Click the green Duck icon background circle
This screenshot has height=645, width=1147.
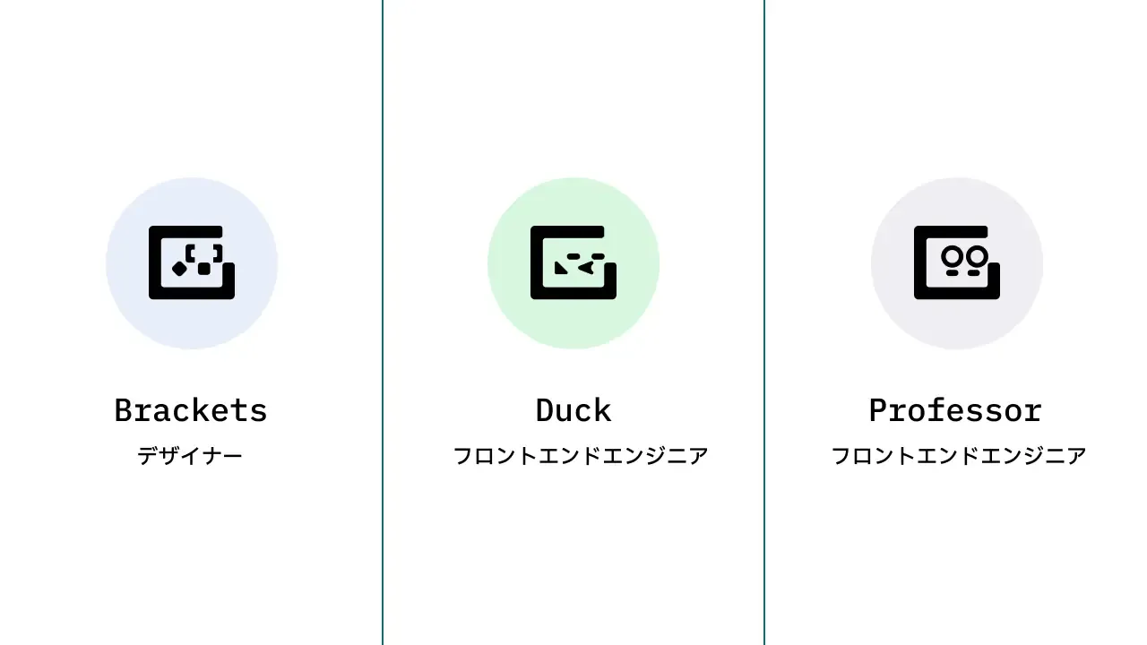573,262
